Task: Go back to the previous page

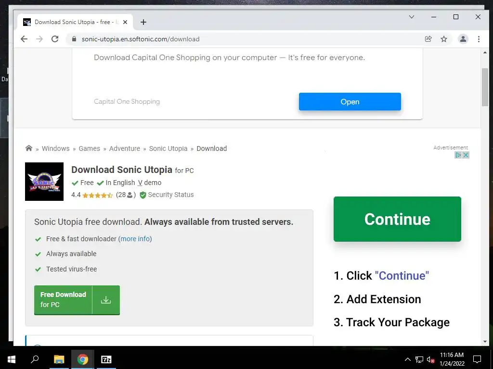Action: click(x=24, y=39)
